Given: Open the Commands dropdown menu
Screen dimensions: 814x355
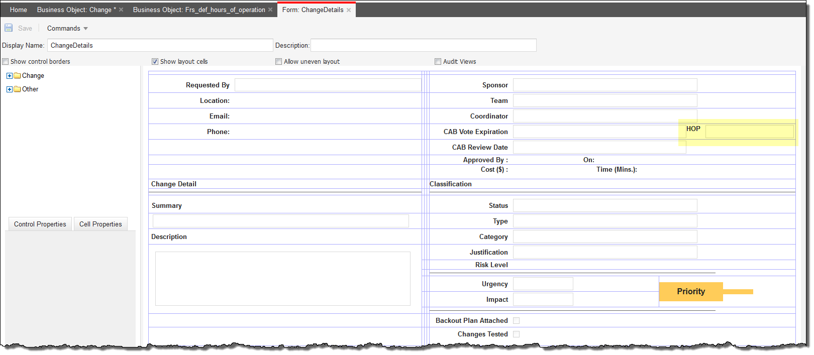Looking at the screenshot, I should point(67,29).
